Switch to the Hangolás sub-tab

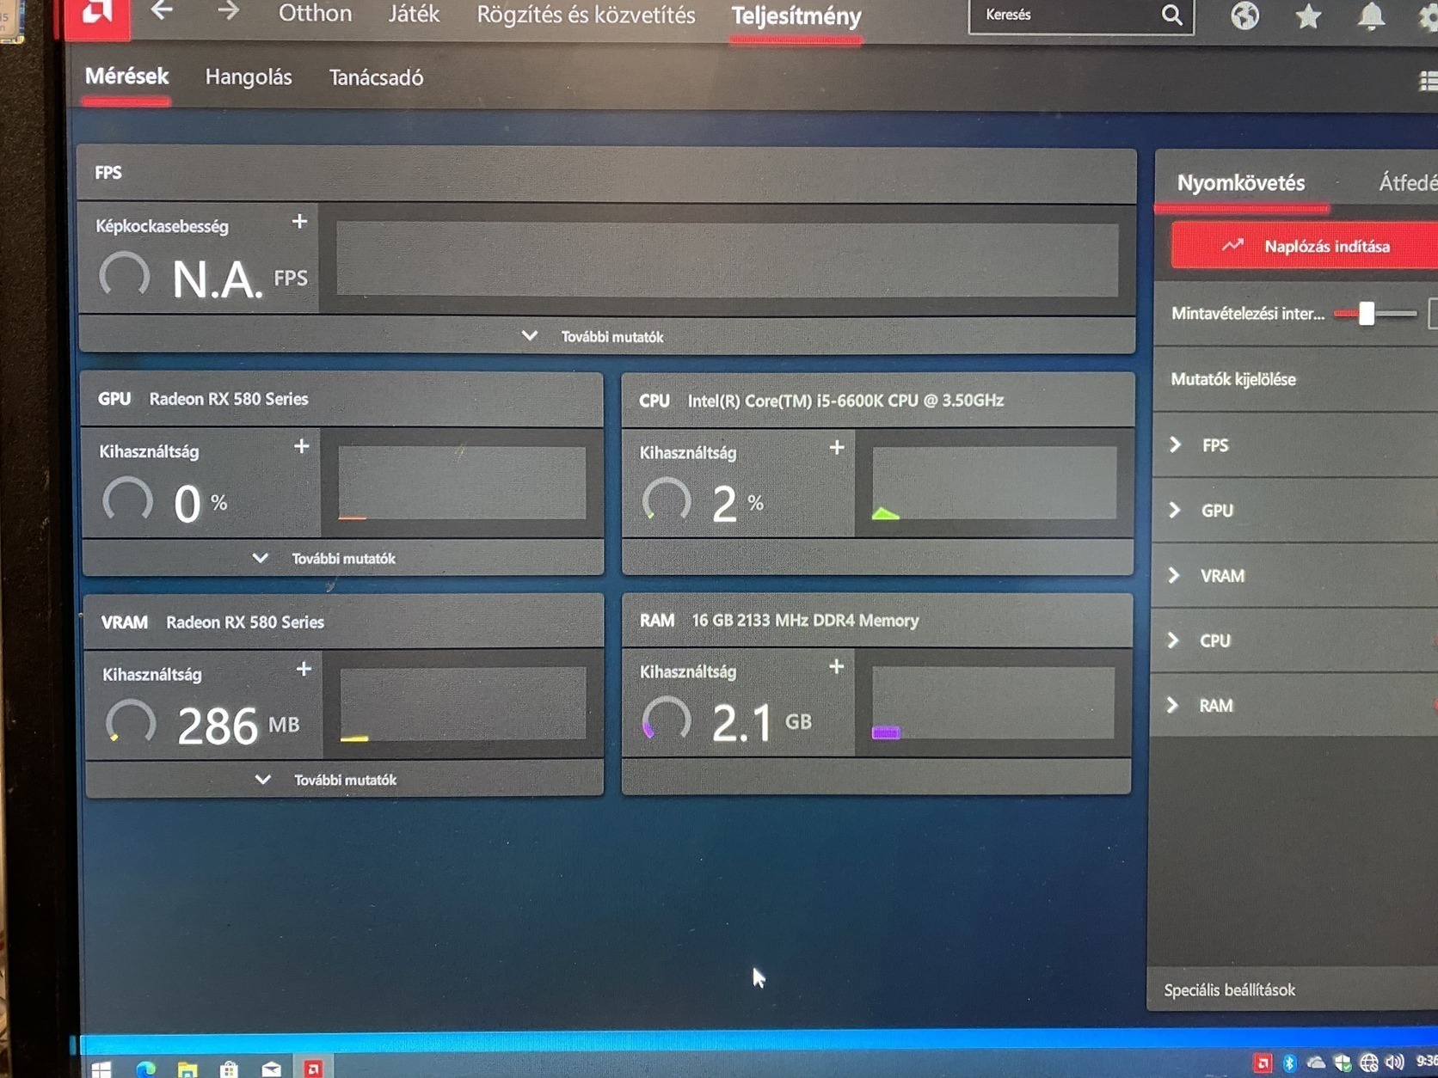tap(249, 77)
